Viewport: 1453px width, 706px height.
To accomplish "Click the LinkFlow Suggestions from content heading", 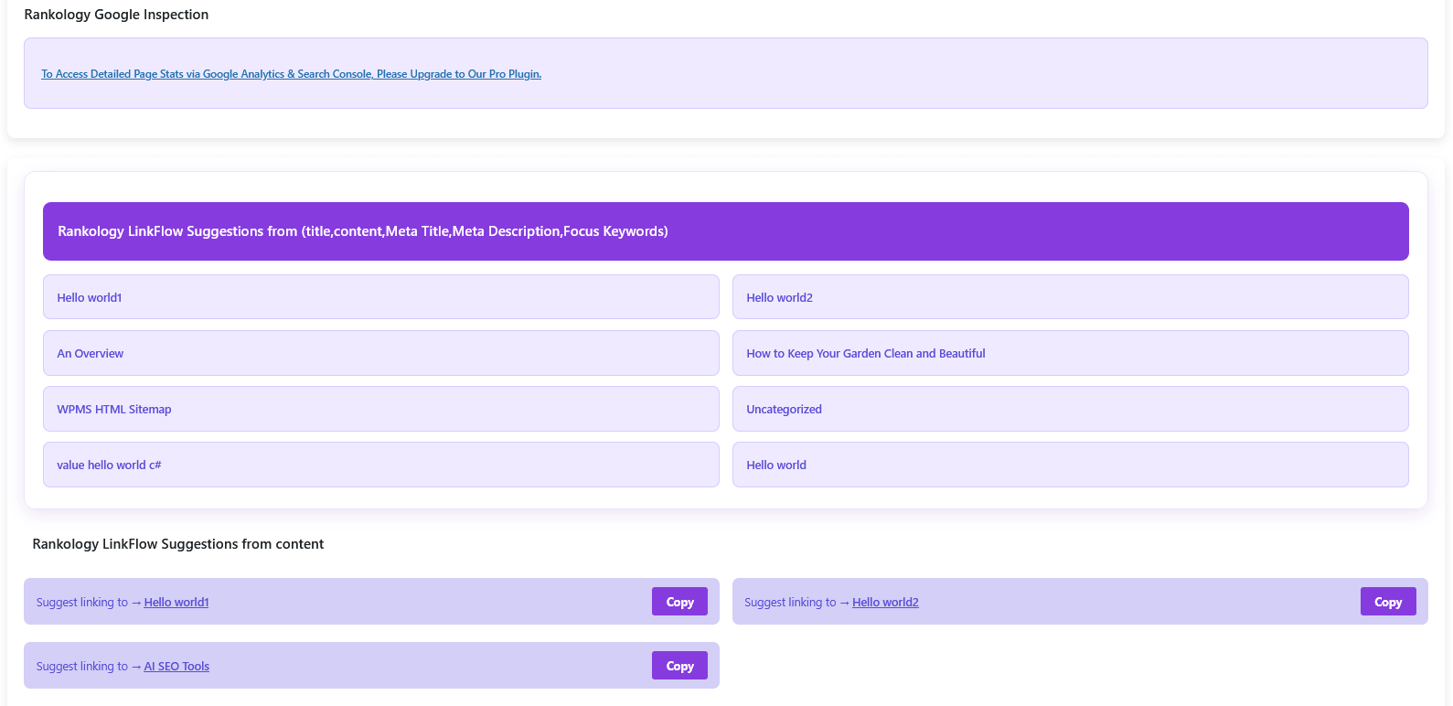I will (178, 544).
